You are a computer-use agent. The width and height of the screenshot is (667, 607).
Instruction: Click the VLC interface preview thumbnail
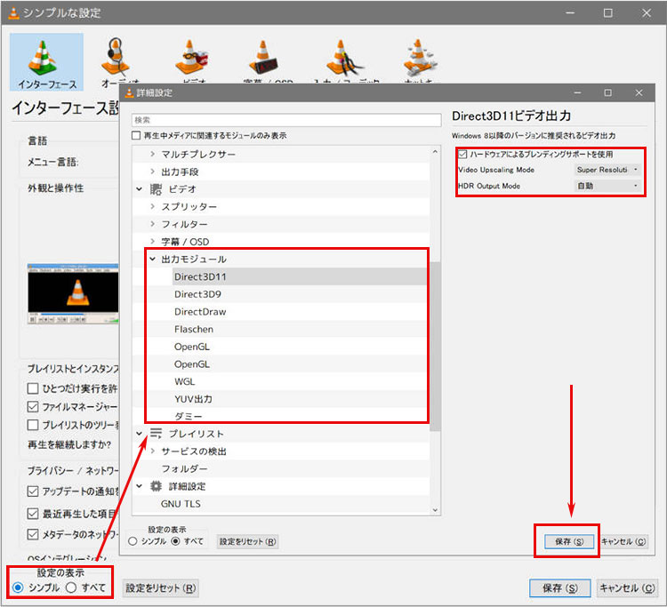[73, 293]
